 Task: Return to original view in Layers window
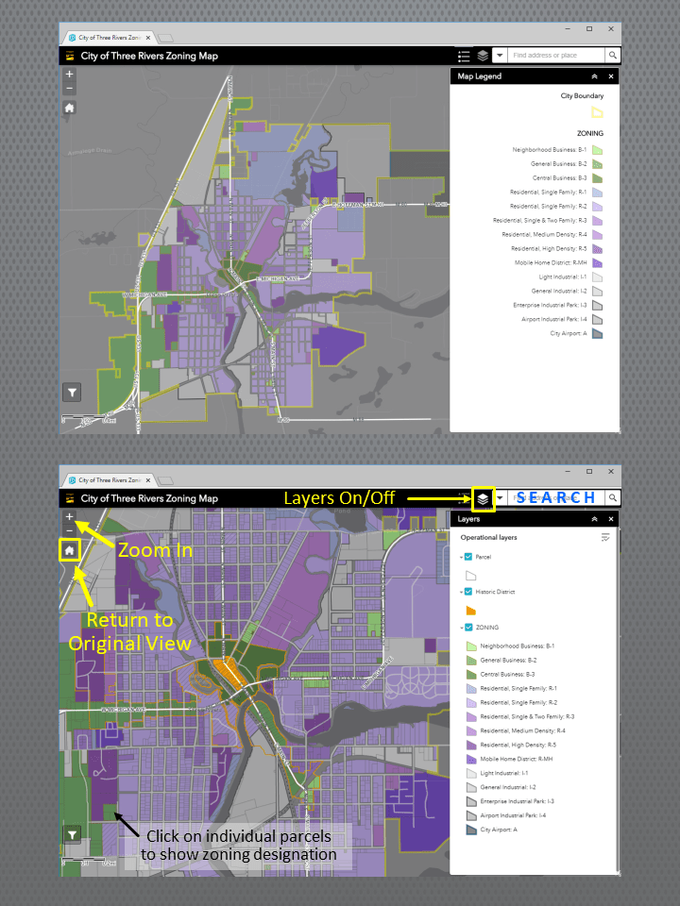click(69, 550)
